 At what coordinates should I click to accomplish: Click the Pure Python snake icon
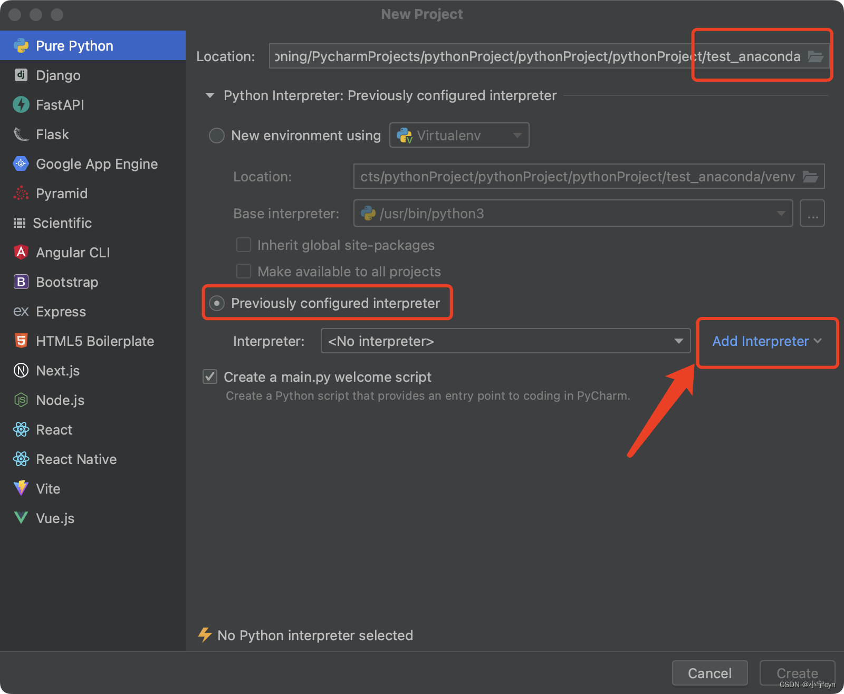point(21,46)
